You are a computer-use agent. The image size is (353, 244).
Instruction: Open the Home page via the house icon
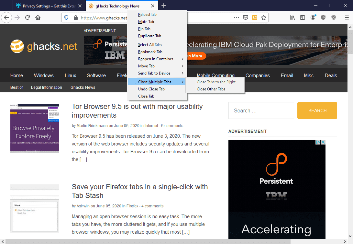click(38, 17)
